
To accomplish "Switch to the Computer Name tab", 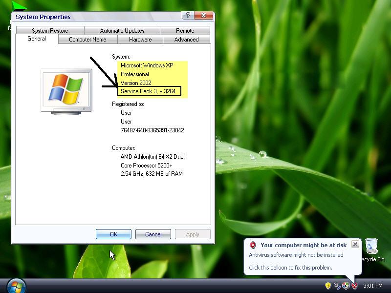I will (88, 40).
